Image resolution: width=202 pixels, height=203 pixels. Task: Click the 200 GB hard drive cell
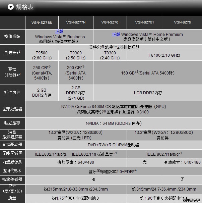76,72
